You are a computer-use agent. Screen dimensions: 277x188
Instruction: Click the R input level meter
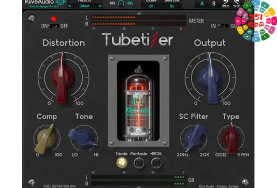click(x=139, y=24)
